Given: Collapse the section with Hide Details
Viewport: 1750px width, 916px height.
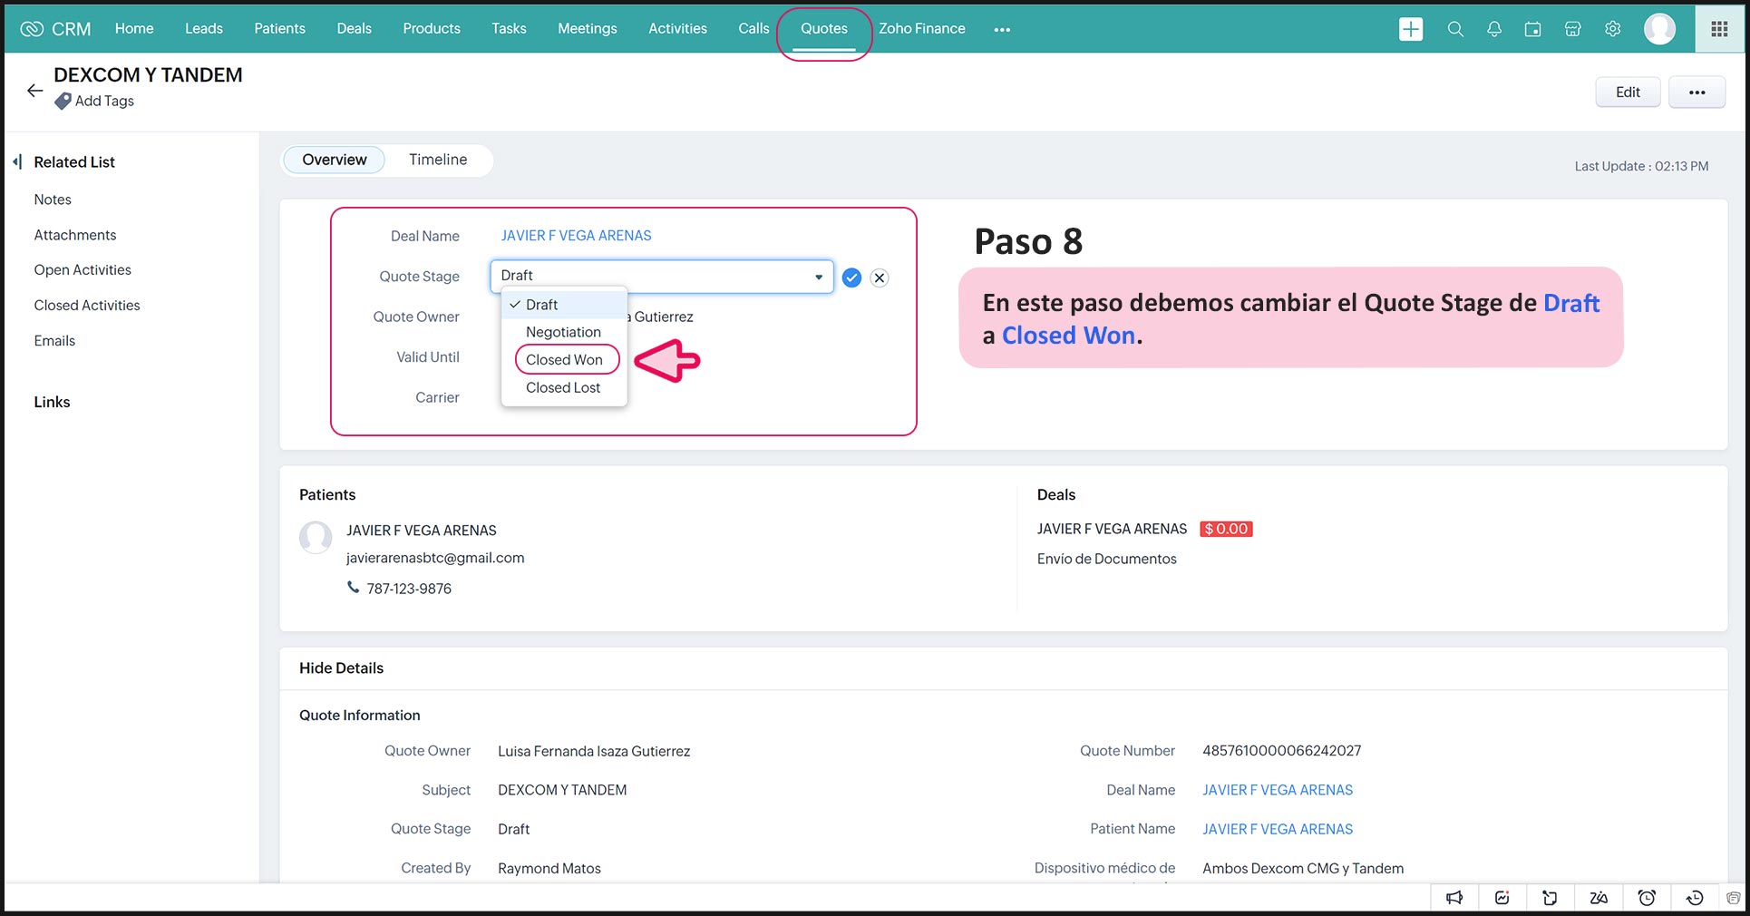Looking at the screenshot, I should 341,668.
